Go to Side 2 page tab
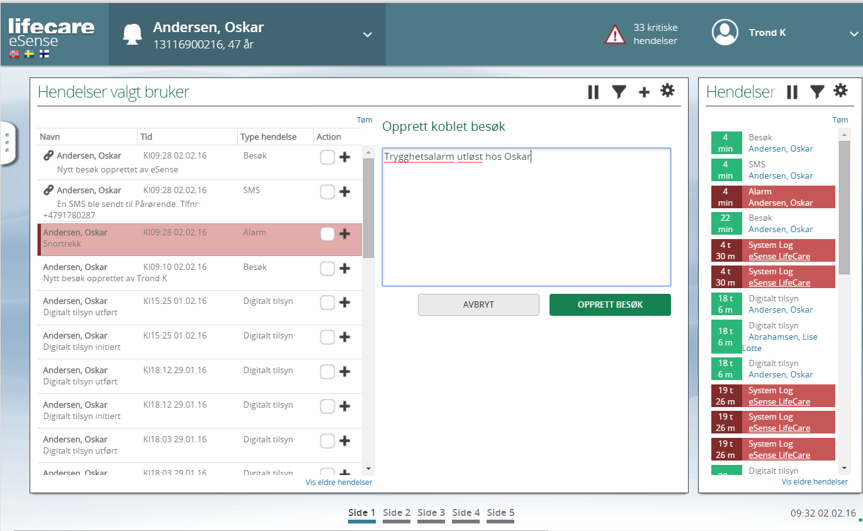Image resolution: width=863 pixels, height=531 pixels. point(397,515)
